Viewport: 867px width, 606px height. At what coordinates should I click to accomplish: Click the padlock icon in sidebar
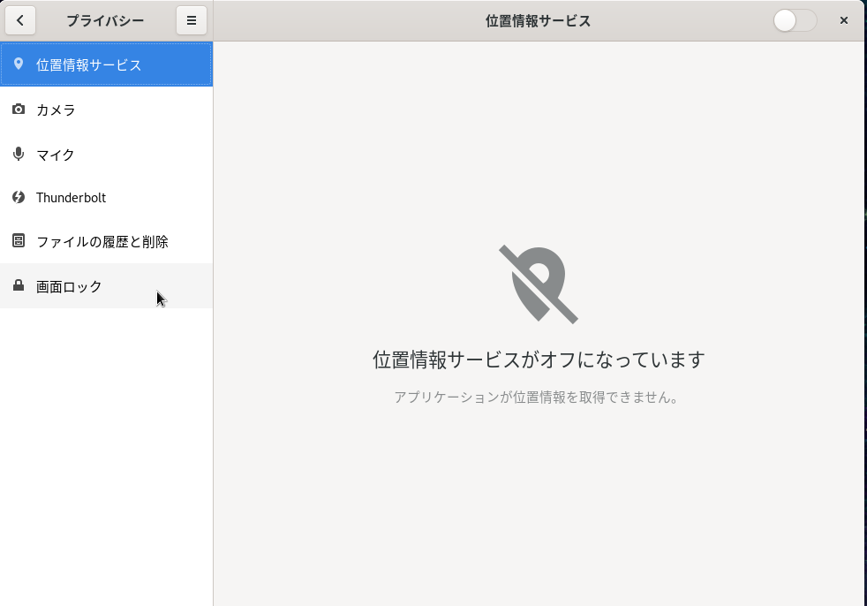19,285
